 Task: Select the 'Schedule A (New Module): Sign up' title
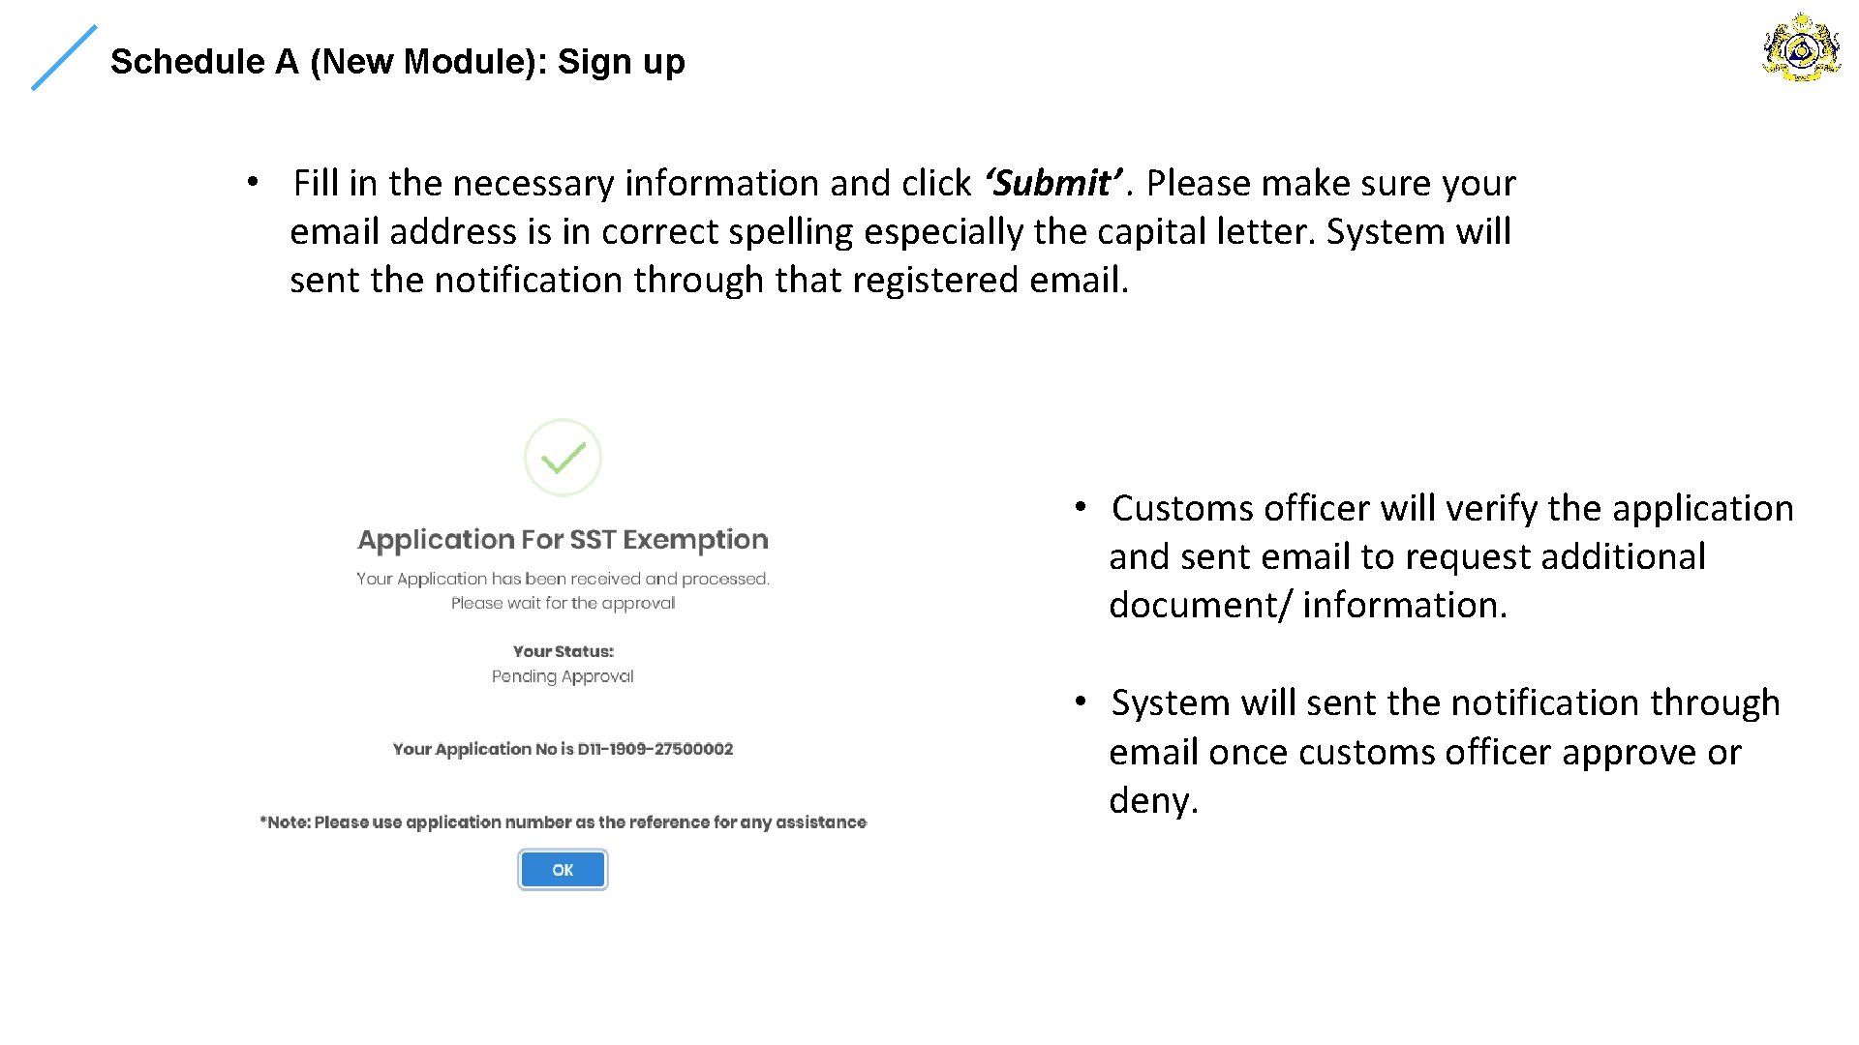397,62
